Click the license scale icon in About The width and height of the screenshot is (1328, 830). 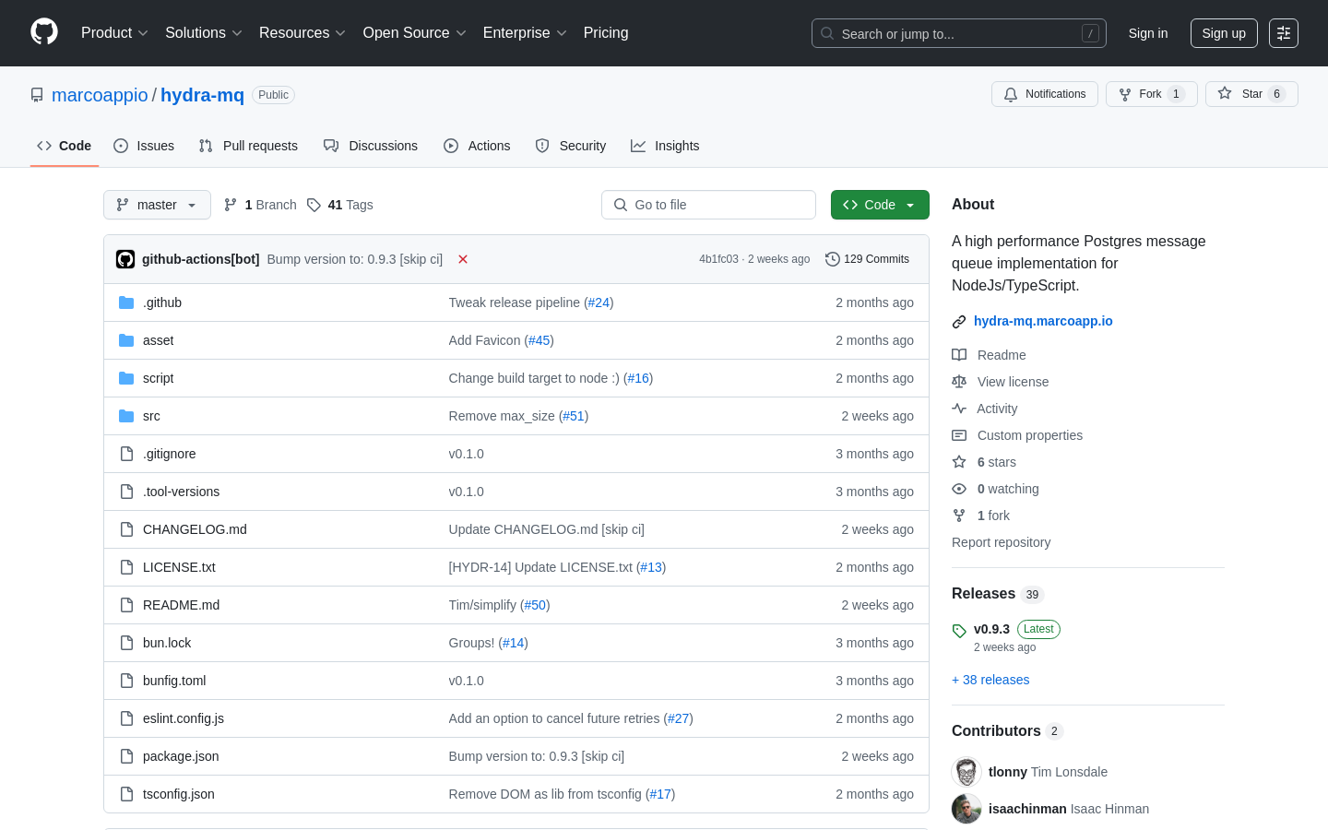click(x=959, y=382)
